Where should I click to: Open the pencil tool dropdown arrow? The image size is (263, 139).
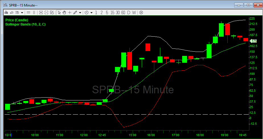(x=80, y=12)
